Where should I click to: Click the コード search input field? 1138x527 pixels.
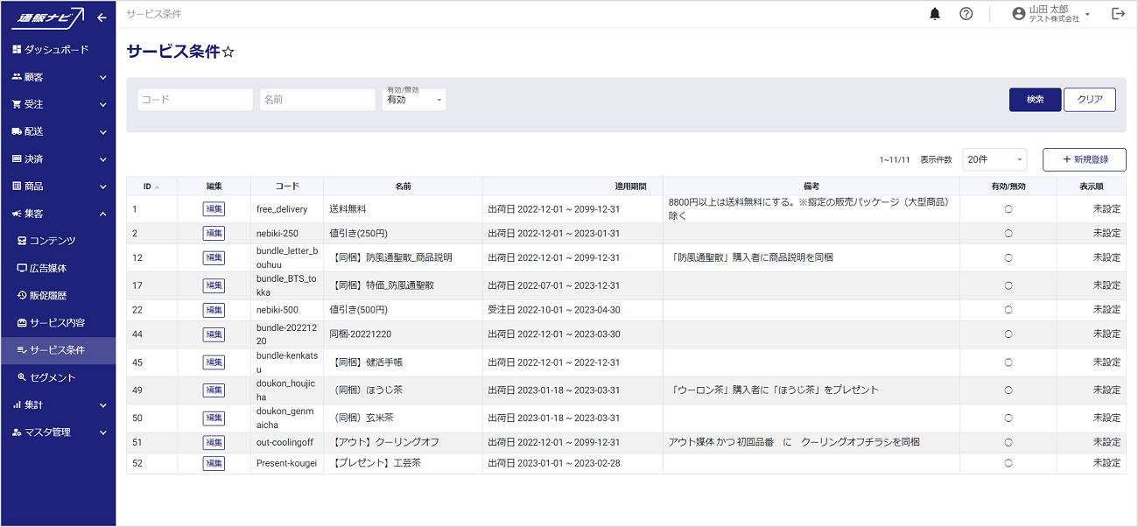(194, 100)
